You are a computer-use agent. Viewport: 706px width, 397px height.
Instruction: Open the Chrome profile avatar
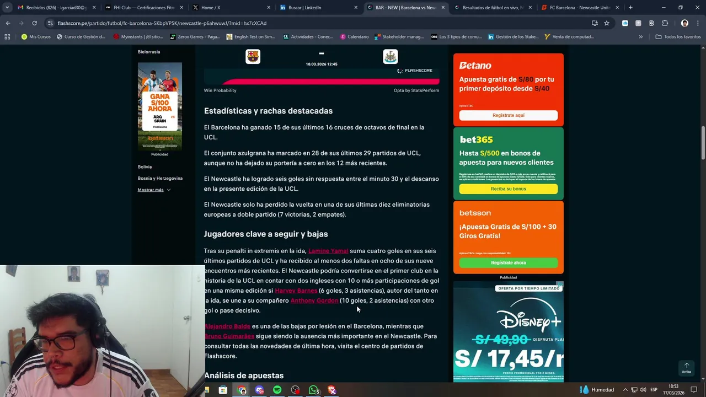click(x=684, y=23)
